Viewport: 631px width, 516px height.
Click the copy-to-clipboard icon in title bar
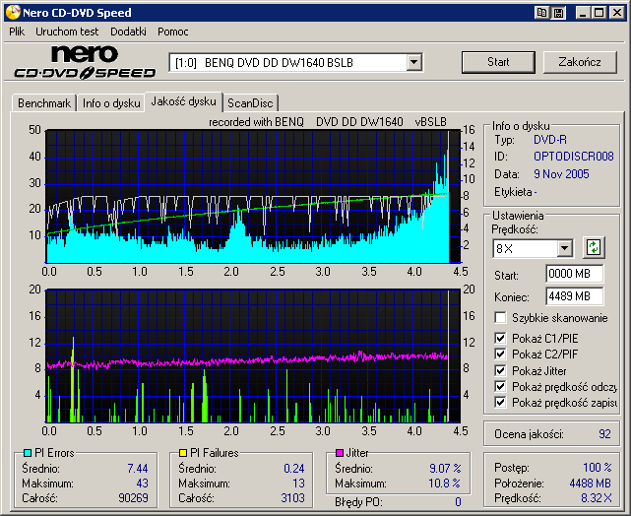pyautogui.click(x=541, y=13)
